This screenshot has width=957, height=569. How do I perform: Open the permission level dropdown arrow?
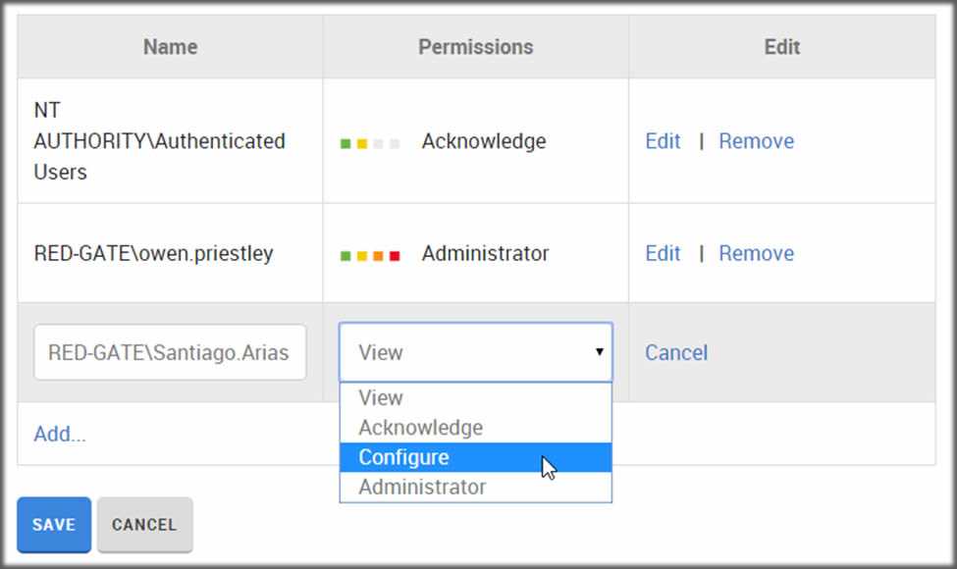tap(600, 352)
